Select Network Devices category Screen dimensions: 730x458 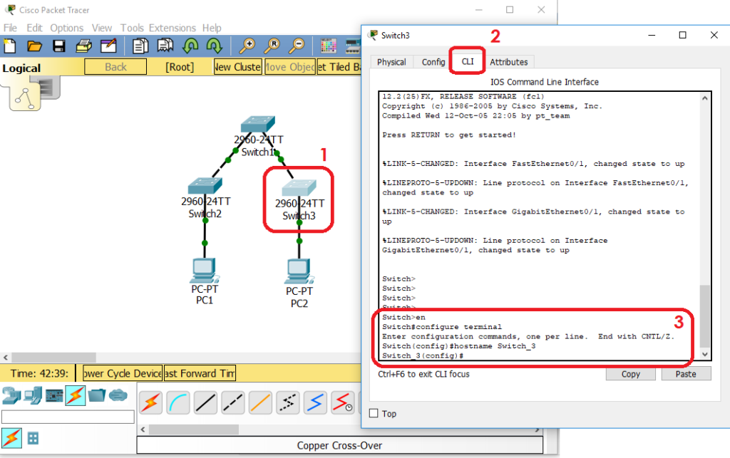pos(11,395)
